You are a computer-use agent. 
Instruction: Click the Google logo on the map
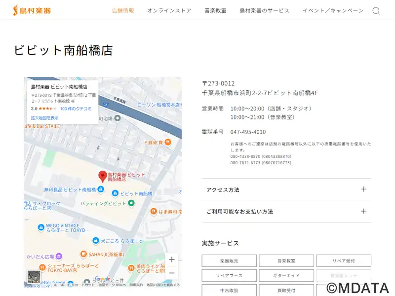click(103, 279)
